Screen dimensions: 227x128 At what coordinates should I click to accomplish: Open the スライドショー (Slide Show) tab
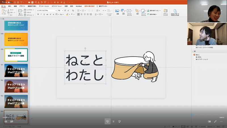[x=57, y=6]
